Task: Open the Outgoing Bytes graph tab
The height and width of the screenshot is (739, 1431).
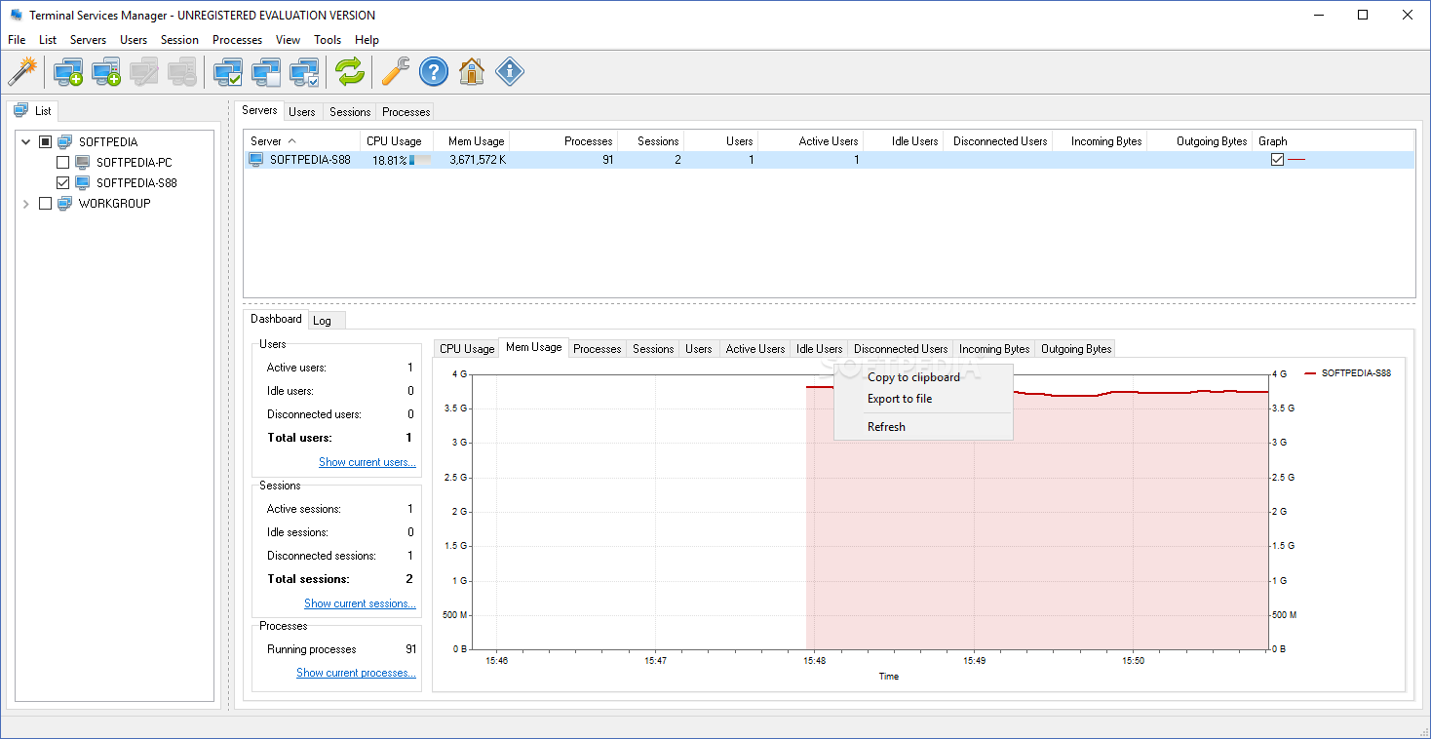Action: [1076, 349]
